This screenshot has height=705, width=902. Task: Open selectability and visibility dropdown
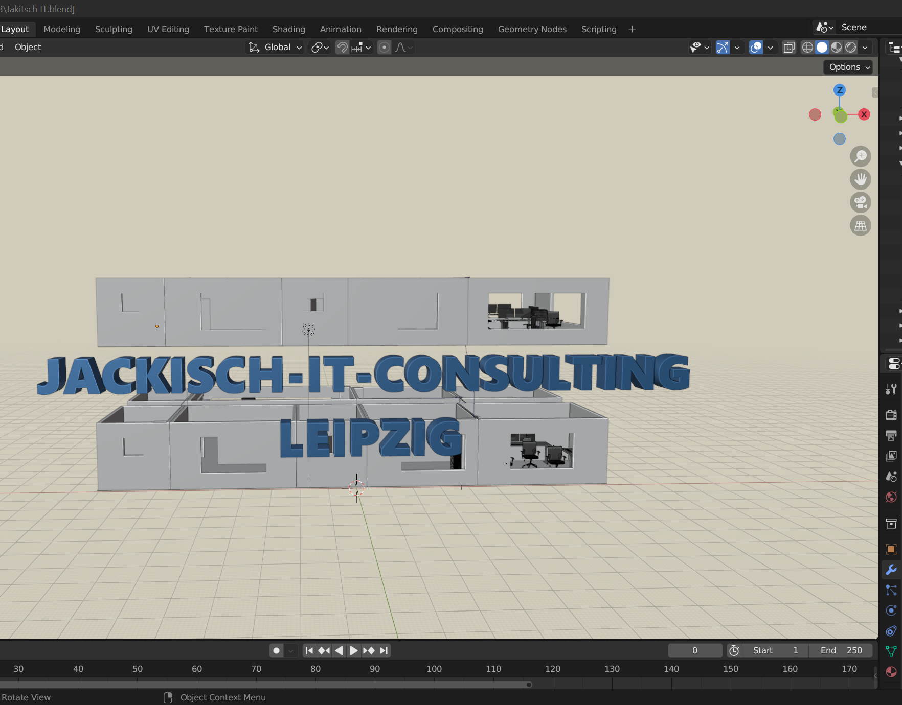[700, 48]
